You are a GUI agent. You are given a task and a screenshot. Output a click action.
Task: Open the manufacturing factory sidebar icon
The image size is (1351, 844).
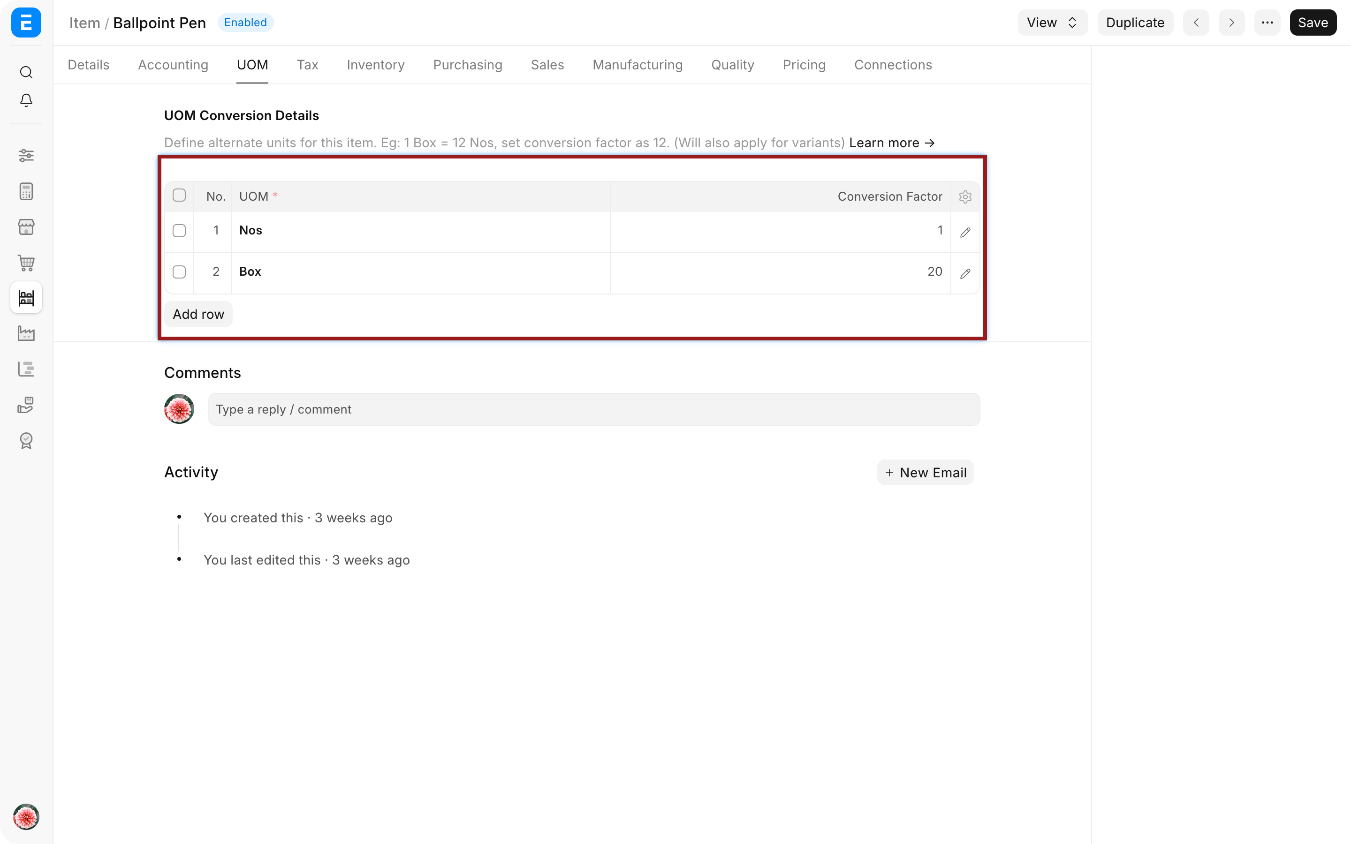26,334
